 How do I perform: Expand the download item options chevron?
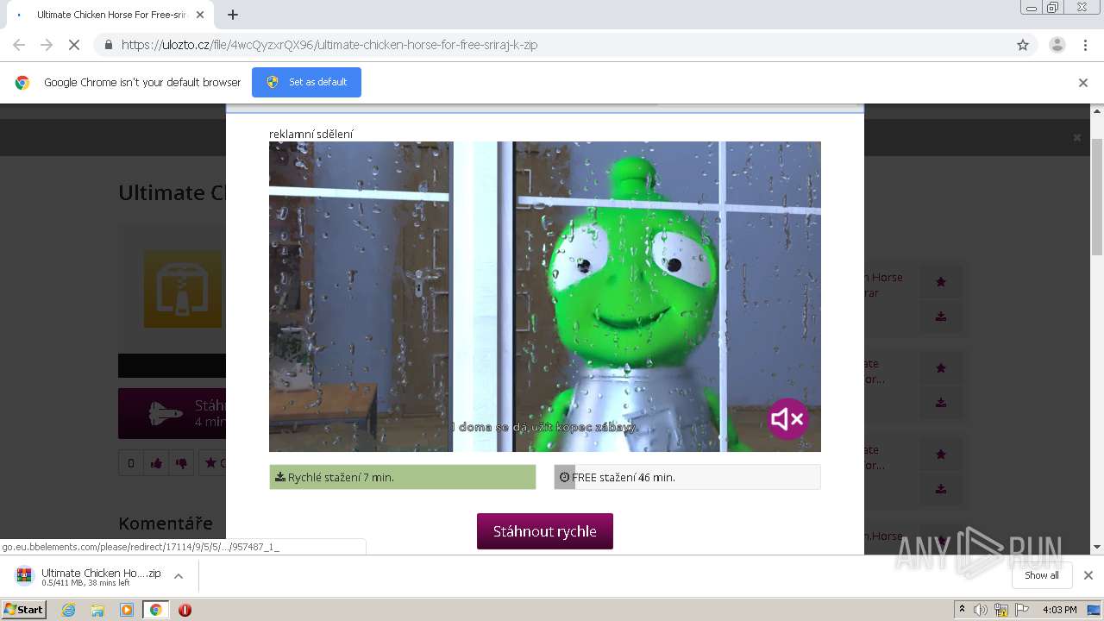click(179, 576)
